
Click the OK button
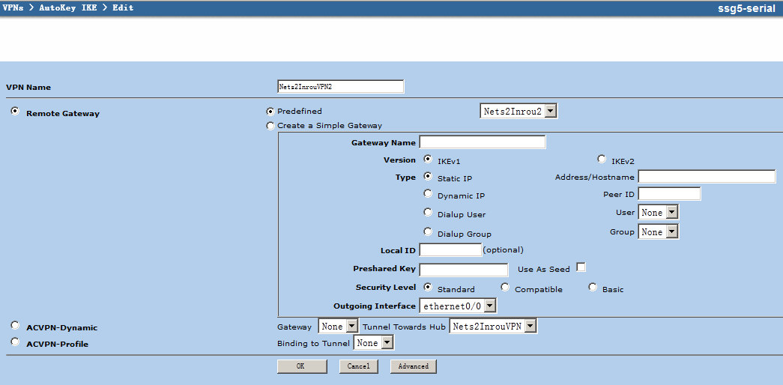[x=302, y=366]
